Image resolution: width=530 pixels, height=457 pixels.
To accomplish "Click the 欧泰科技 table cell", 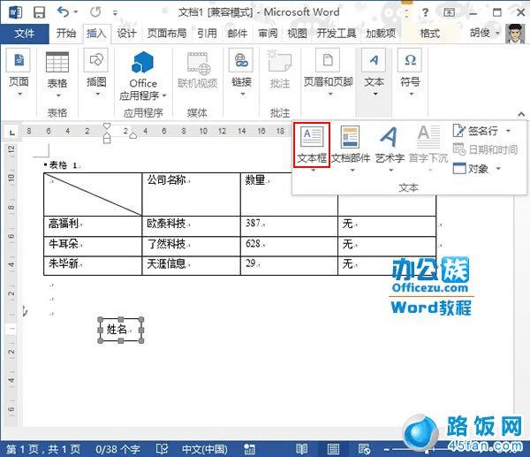I will pos(191,226).
